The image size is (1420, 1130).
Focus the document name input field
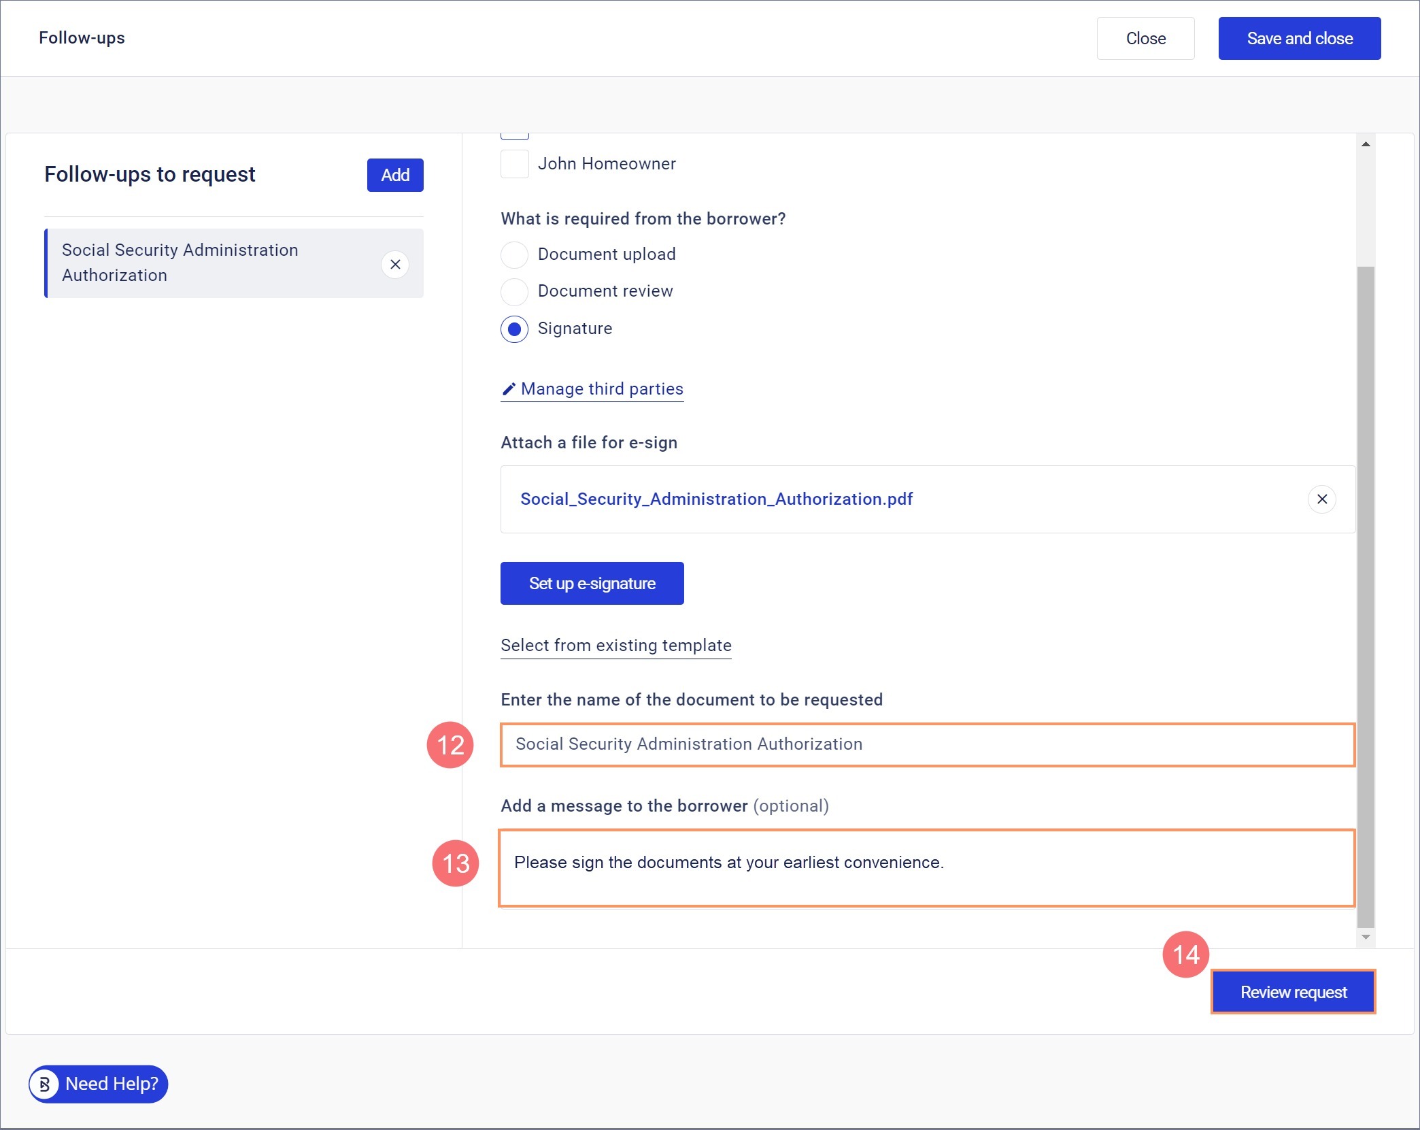coord(927,745)
